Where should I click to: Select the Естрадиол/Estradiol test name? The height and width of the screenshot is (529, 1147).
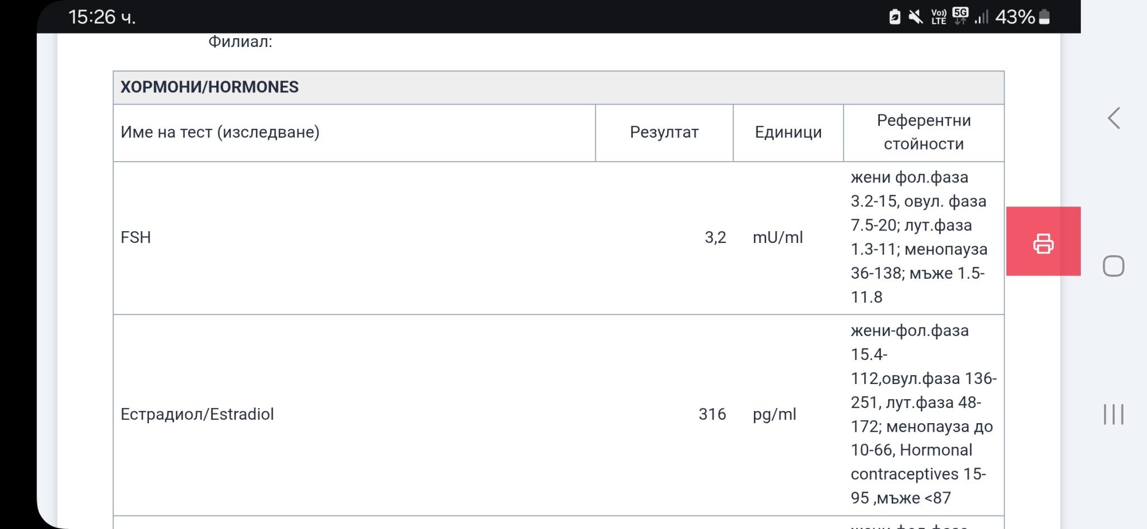pos(197,414)
